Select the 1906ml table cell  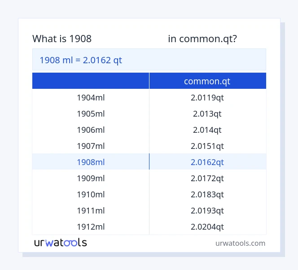(x=91, y=130)
